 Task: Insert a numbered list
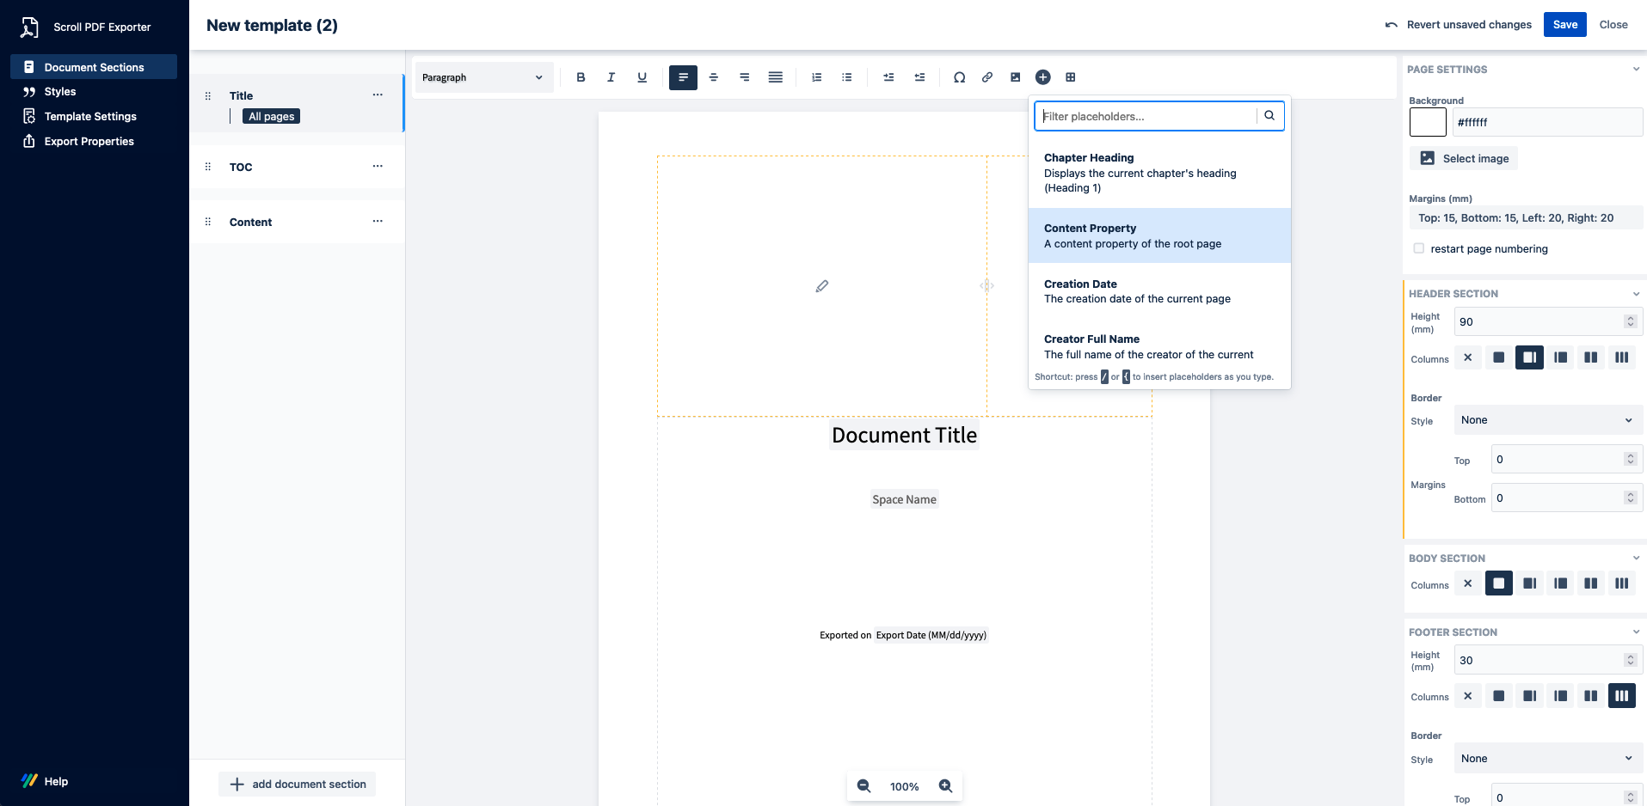click(x=816, y=77)
